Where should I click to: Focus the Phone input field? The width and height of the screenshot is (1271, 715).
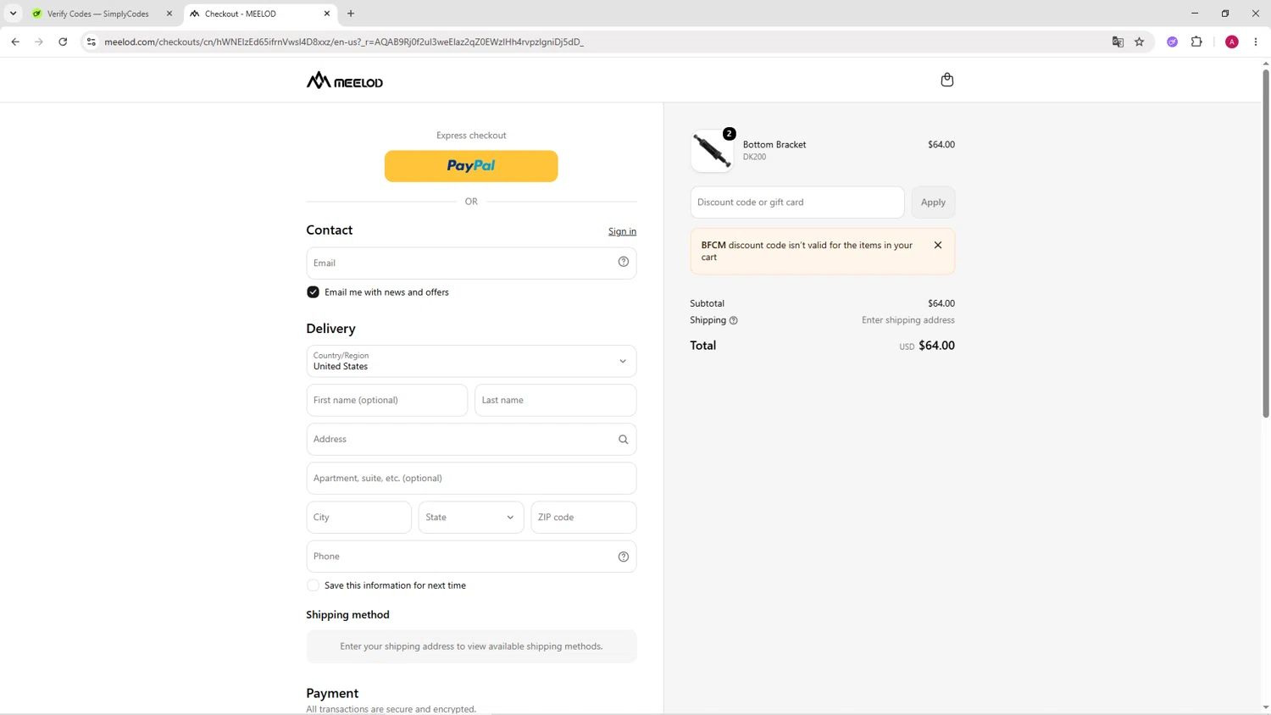(x=471, y=557)
